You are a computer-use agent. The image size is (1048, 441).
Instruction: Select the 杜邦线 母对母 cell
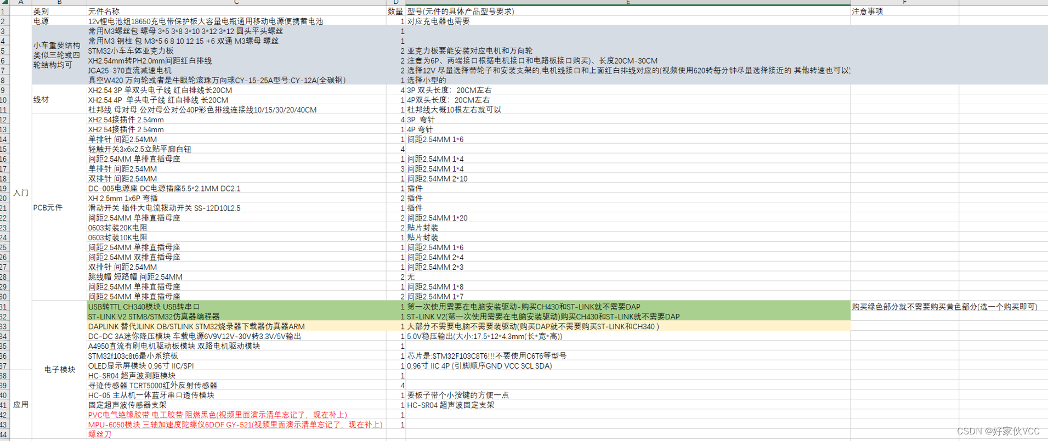(236, 110)
